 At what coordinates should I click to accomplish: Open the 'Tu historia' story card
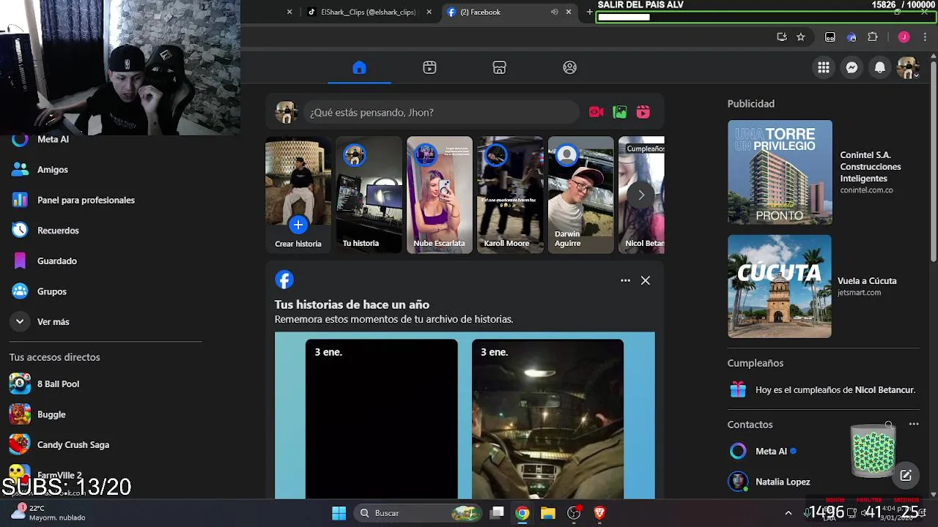(x=369, y=195)
